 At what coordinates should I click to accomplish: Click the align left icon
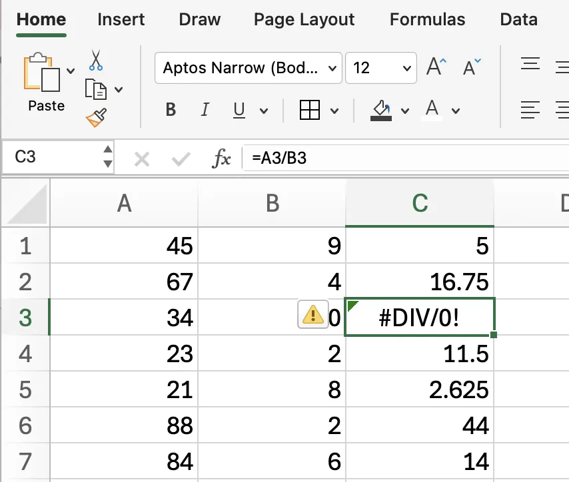coord(530,110)
